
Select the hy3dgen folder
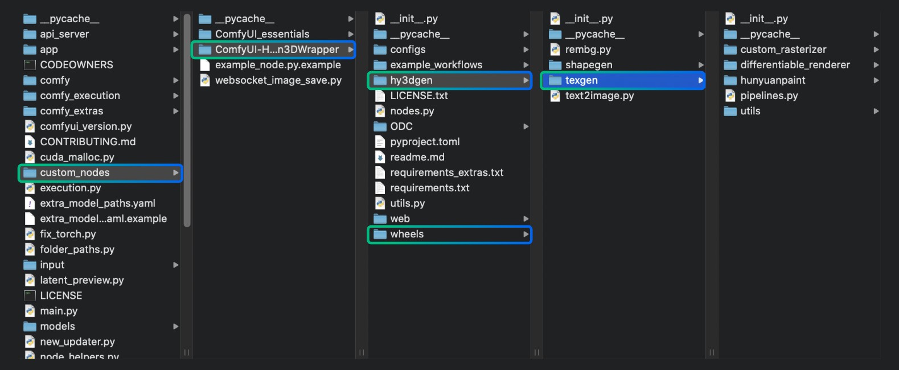(x=450, y=80)
